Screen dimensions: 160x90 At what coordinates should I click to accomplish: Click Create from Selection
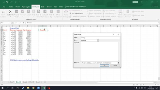pyautogui.click(x=78, y=16)
